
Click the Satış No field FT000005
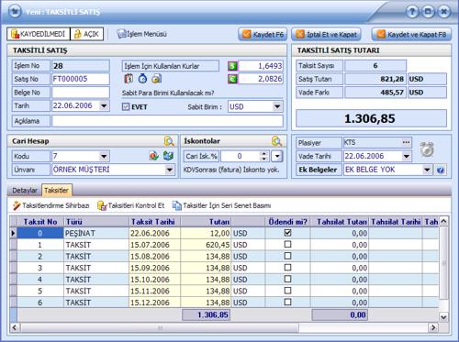[81, 79]
